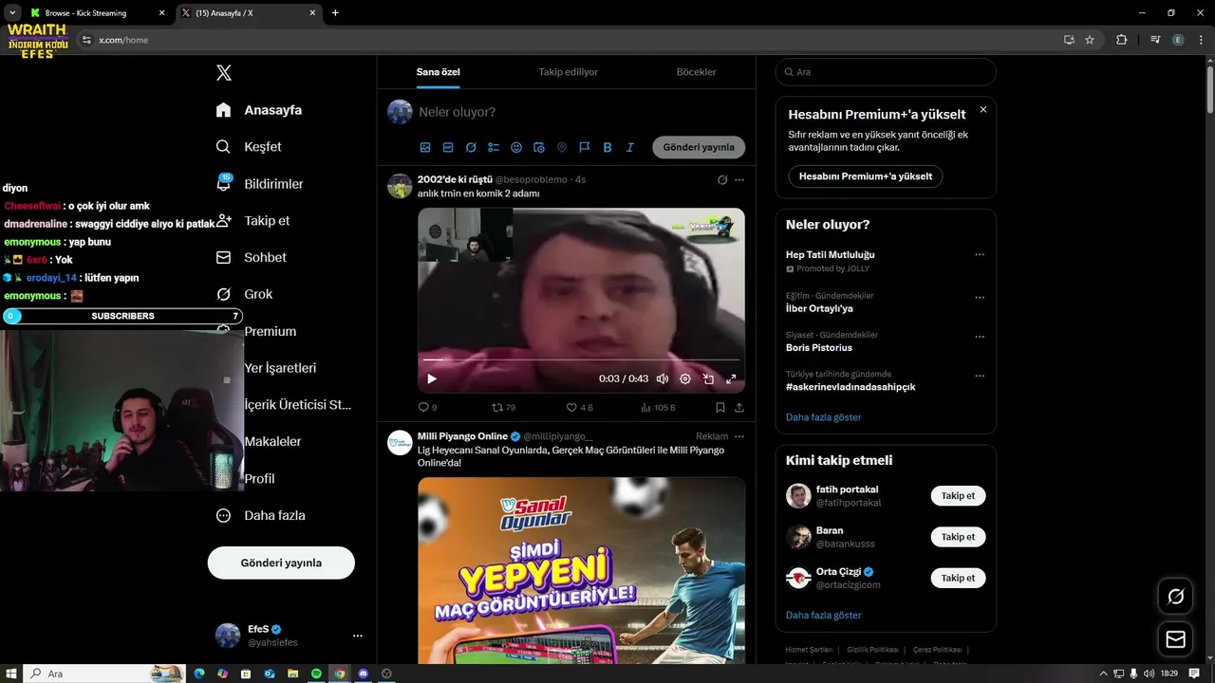
Task: Switch to Browse - Kick Streaming tab
Action: click(97, 13)
